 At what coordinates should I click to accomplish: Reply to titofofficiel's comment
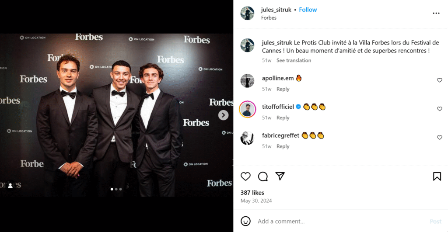[x=283, y=118]
